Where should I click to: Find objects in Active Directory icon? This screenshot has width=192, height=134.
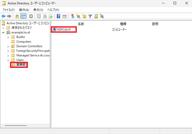click(96, 16)
